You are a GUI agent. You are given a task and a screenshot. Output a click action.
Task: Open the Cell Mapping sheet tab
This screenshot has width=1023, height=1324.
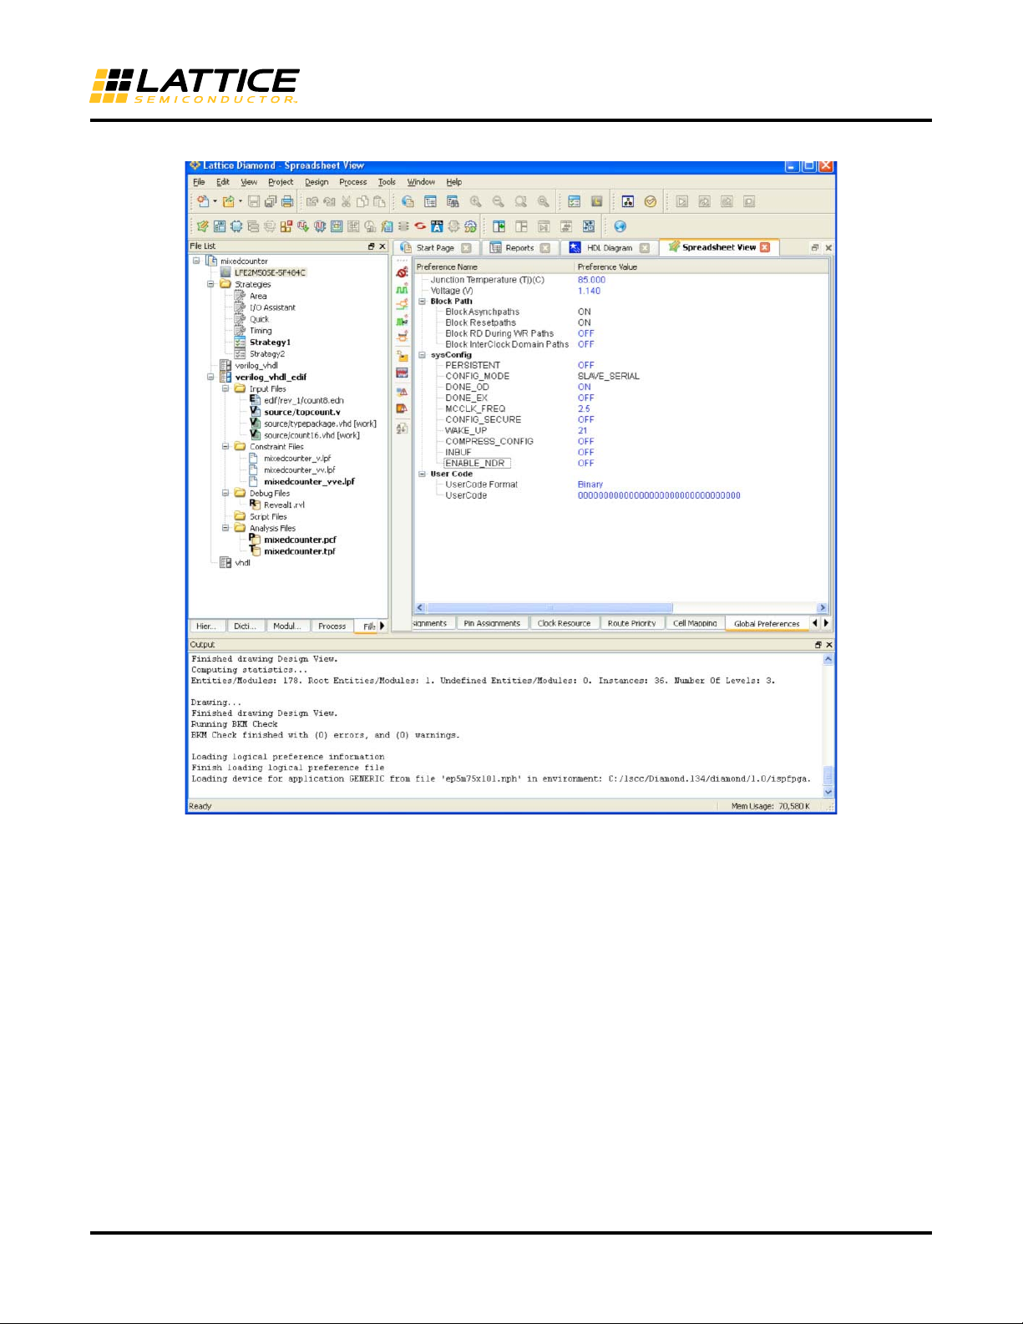click(695, 623)
